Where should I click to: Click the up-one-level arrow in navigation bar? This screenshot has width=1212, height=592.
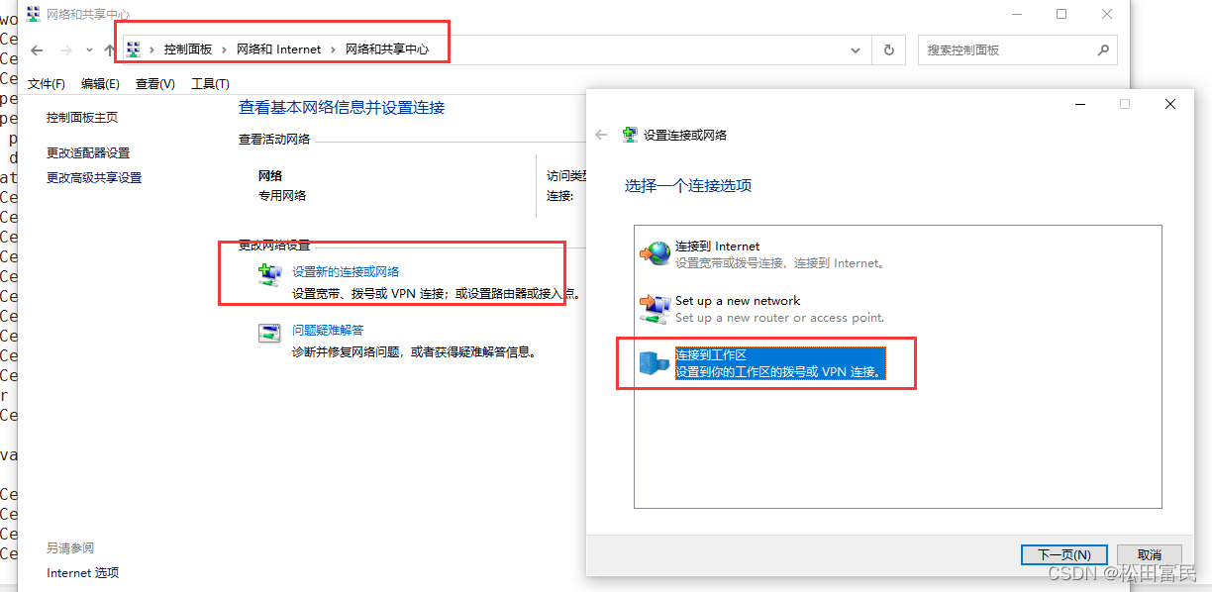(x=110, y=49)
